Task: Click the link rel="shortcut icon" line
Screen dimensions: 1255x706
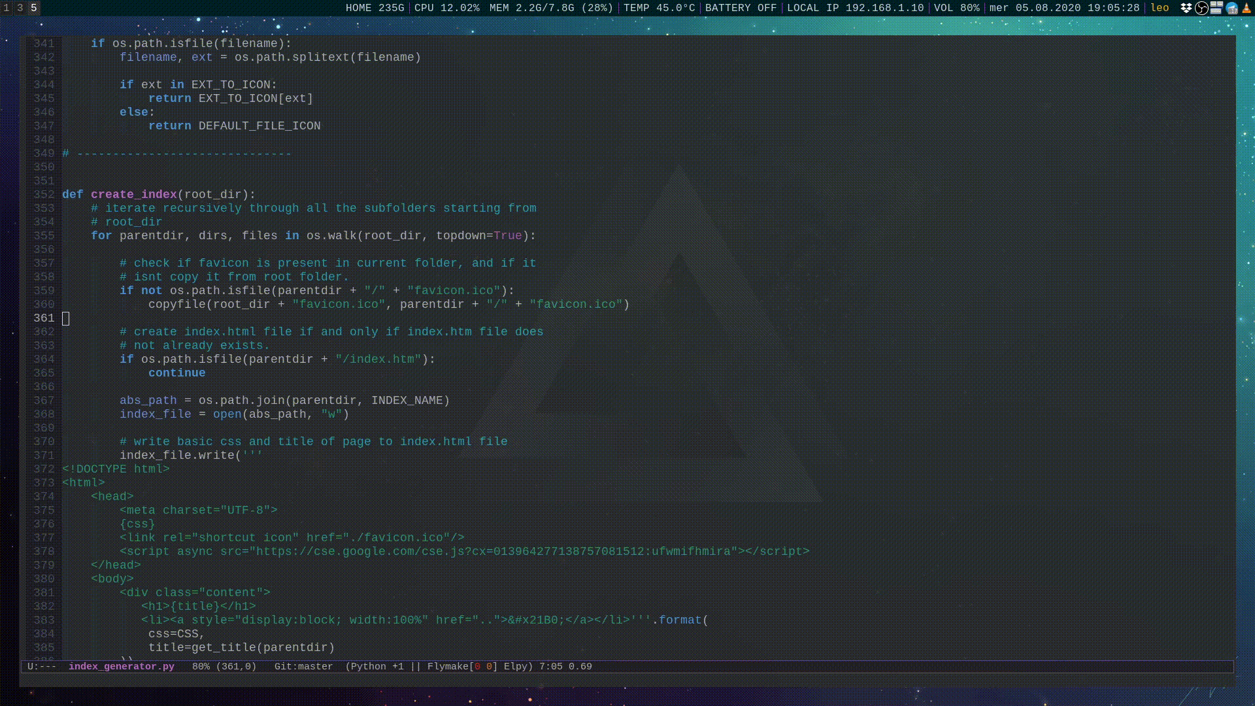Action: [292, 538]
